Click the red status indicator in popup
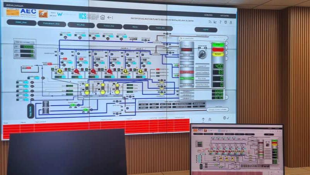Image resolution: width=310 pixels, height=175 pixels. [x=218, y=50]
